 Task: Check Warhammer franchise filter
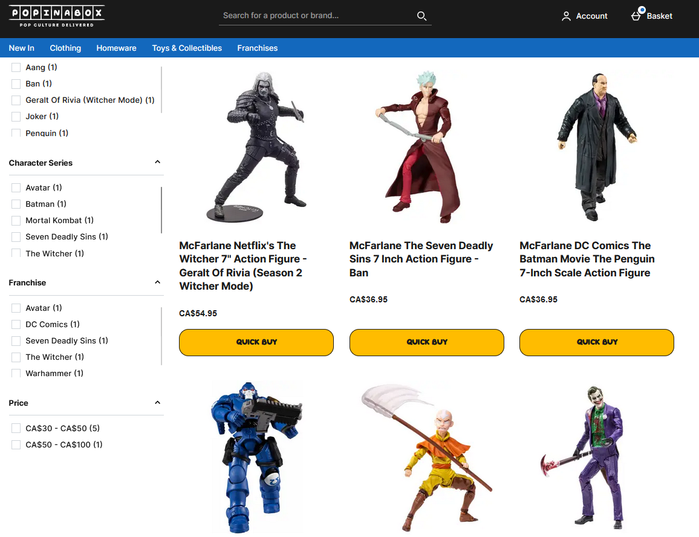16,373
